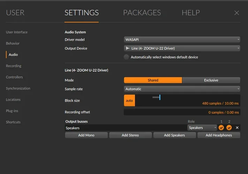Switch to the Packages tab
Image resolution: width=248 pixels, height=174 pixels.
tap(142, 13)
